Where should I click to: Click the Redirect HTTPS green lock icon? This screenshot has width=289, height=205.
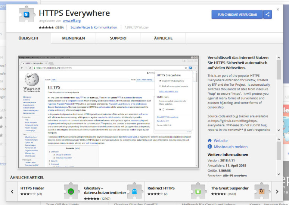pos(198,192)
